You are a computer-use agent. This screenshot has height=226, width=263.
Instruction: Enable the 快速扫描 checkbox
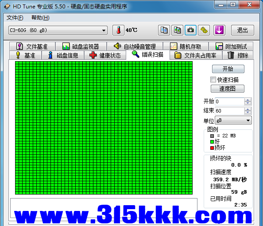[x=213, y=80]
